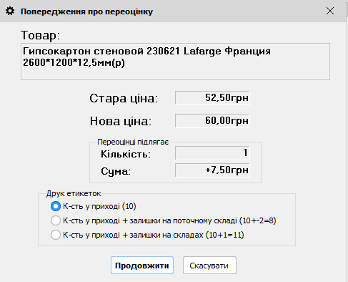This screenshot has height=282, width=348.
Task: Click the Сума field +7,50грн
Action: tap(212, 170)
